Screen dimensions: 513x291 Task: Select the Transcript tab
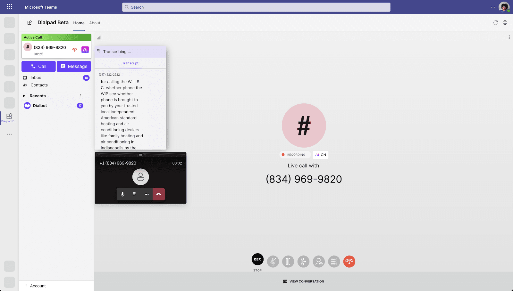[130, 63]
